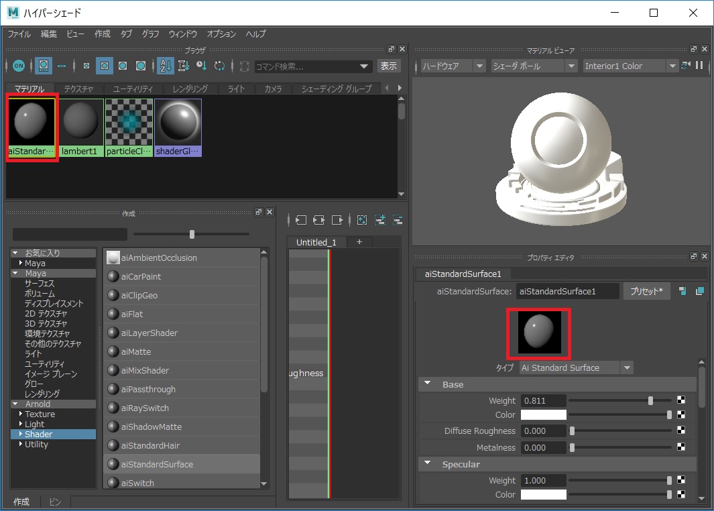The width and height of the screenshot is (714, 511).
Task: Click the input connections graph icon
Action: [x=300, y=220]
